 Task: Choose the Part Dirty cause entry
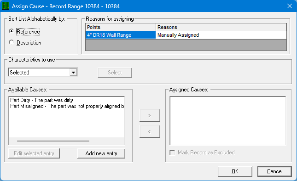coord(41,100)
